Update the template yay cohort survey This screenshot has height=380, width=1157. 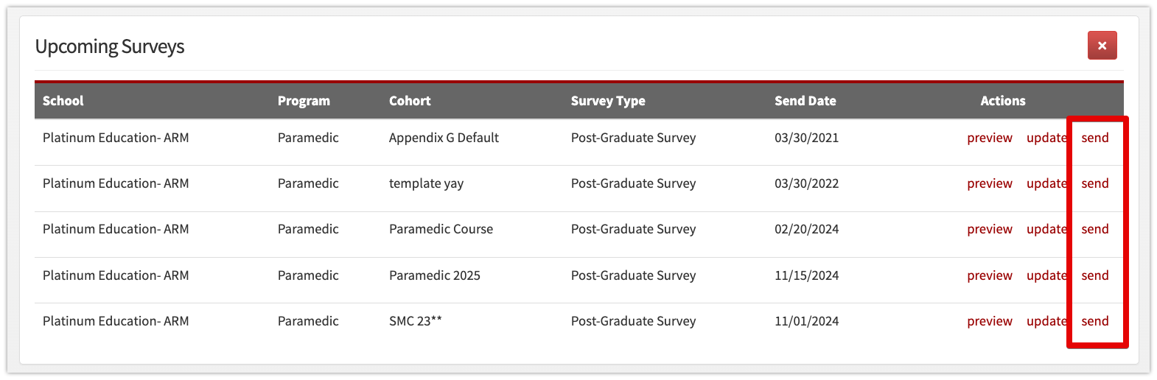[1046, 183]
